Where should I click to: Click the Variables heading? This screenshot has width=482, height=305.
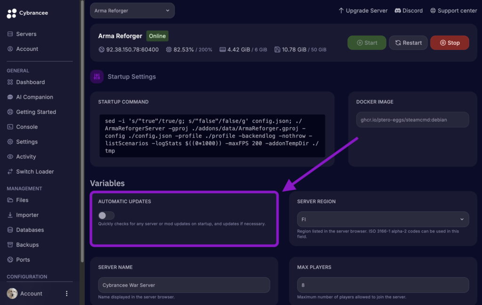coord(107,183)
